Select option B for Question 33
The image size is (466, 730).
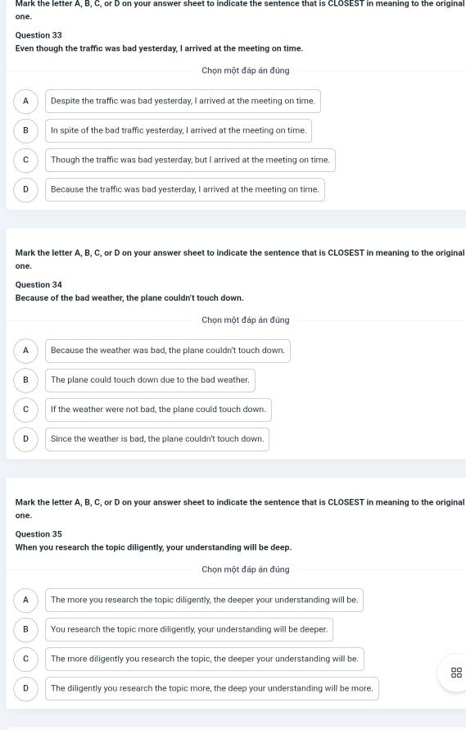tap(25, 130)
